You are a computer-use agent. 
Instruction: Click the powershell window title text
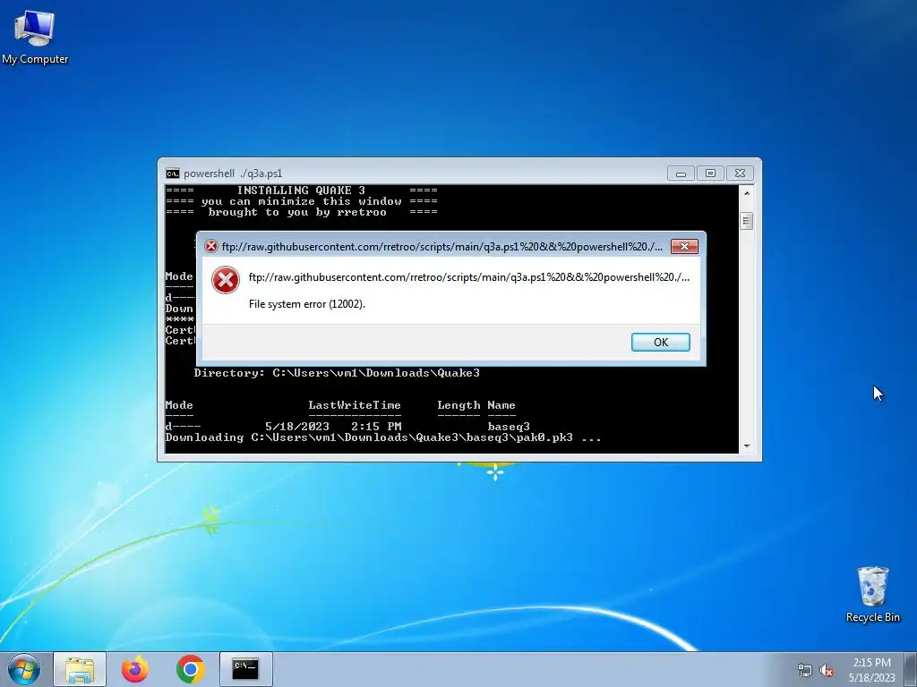point(233,174)
